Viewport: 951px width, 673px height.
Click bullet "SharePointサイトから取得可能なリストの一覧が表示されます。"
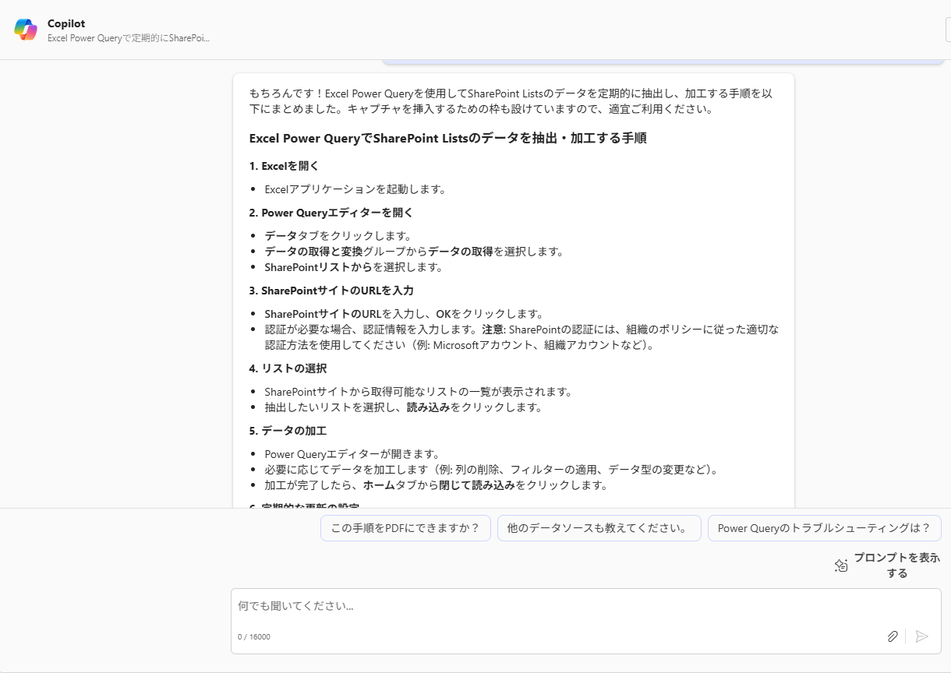click(x=419, y=392)
